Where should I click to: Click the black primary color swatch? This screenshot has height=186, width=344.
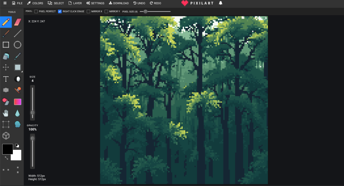coord(7,149)
